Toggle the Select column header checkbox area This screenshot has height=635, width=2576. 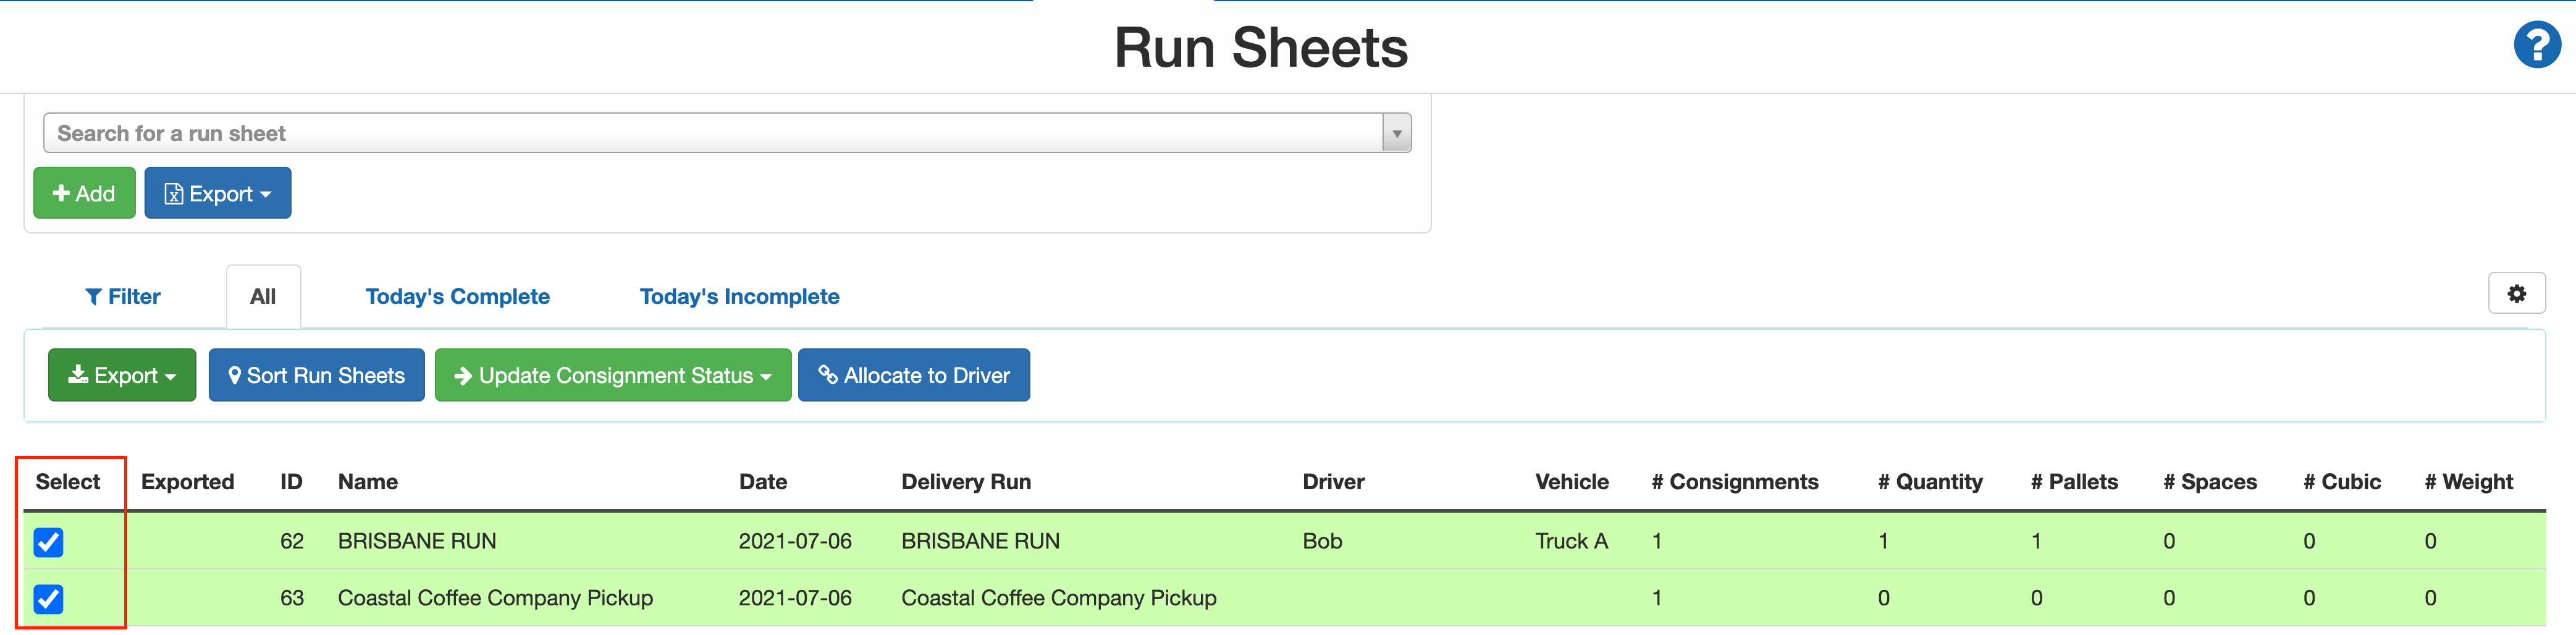[x=68, y=481]
